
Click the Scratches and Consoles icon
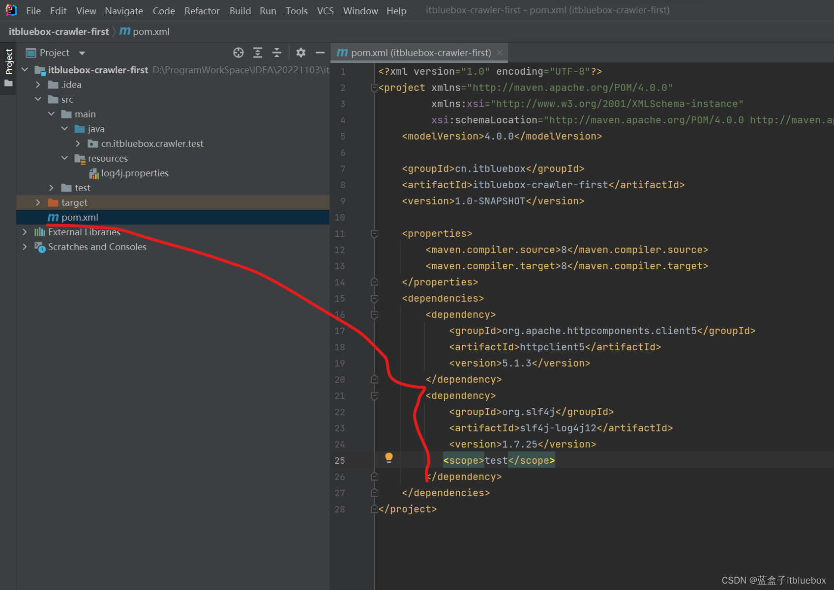pos(40,247)
